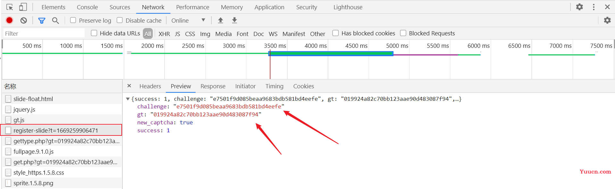Click the inspect element picker icon
This screenshot has width=615, height=189.
point(10,7)
